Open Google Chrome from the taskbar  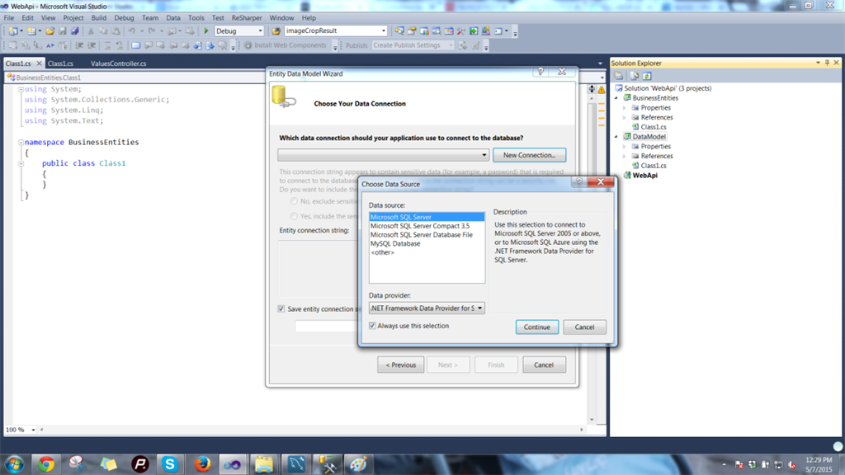click(46, 464)
